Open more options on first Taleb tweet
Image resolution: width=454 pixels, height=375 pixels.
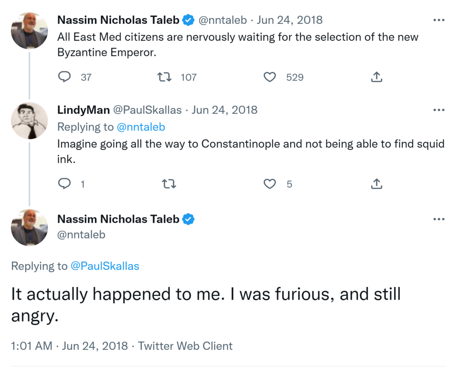(x=438, y=20)
